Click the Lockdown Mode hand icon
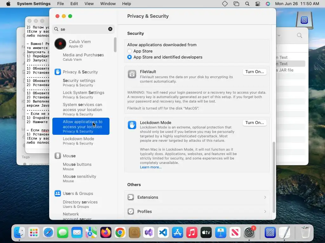This screenshot has height=243, width=325. [132, 125]
